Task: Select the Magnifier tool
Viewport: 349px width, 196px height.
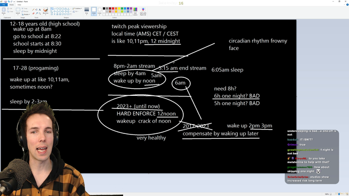Action: click(40, 14)
